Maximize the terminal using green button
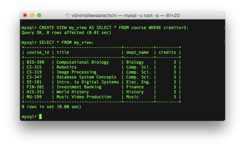245x149 pixels. tap(39, 15)
